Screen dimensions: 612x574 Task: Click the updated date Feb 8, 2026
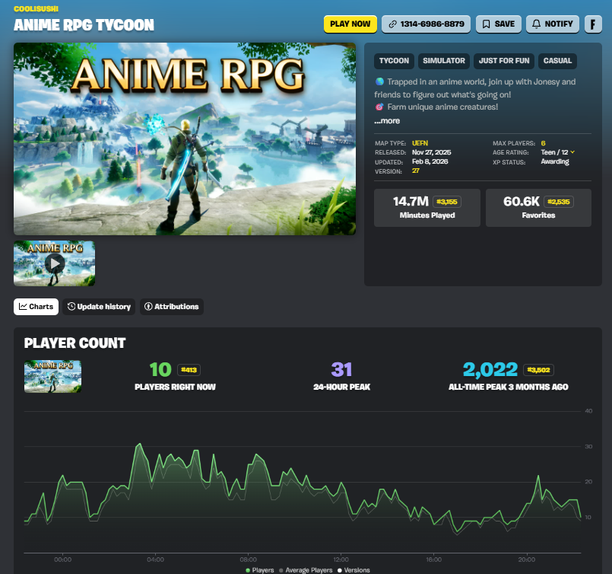click(430, 161)
